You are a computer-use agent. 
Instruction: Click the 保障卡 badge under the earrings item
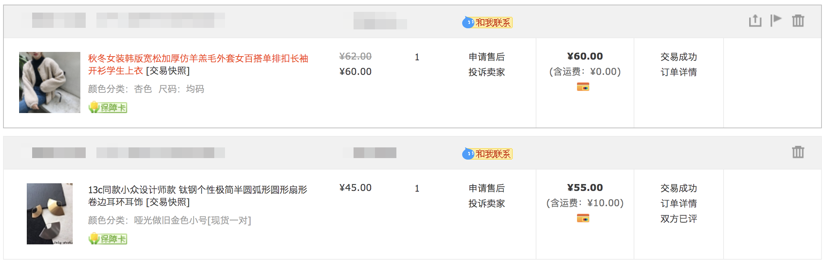pos(108,239)
